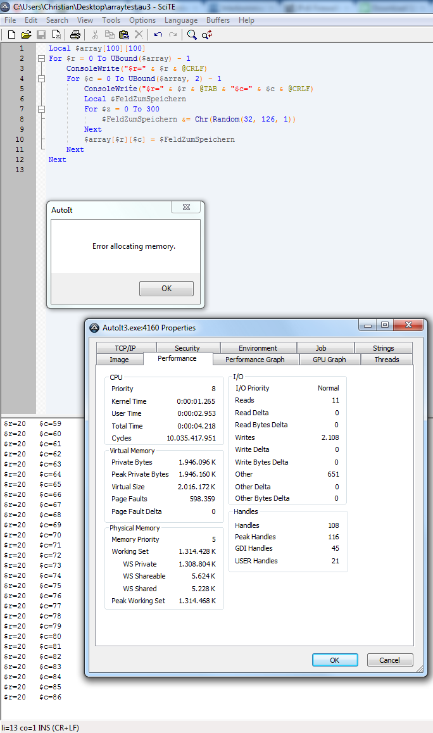Click the Find magnifier icon

tap(192, 35)
